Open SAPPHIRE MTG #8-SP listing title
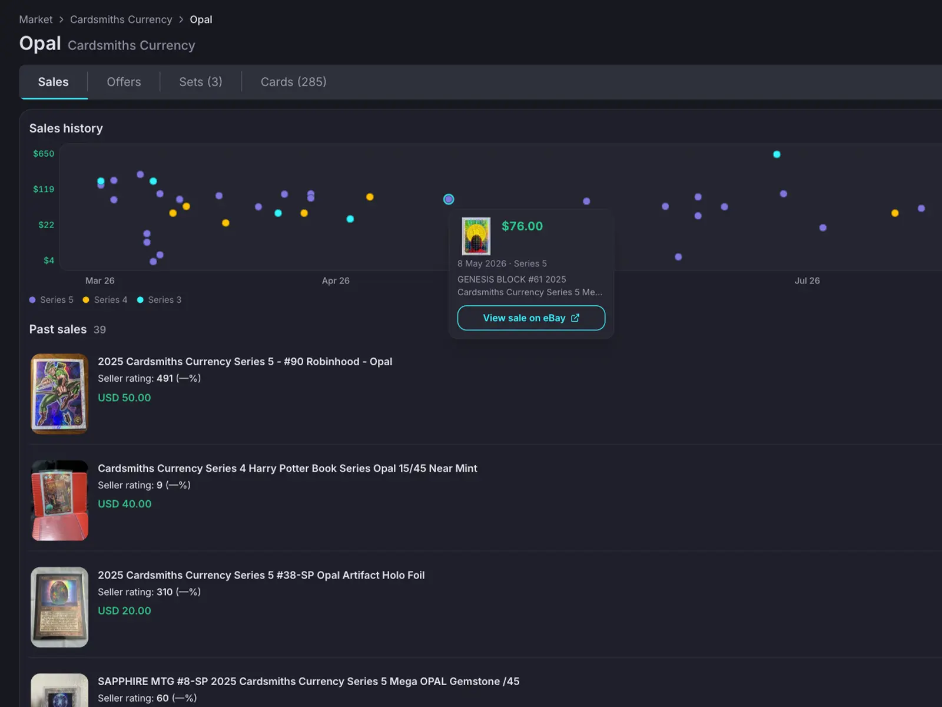This screenshot has height=707, width=942. coord(309,681)
